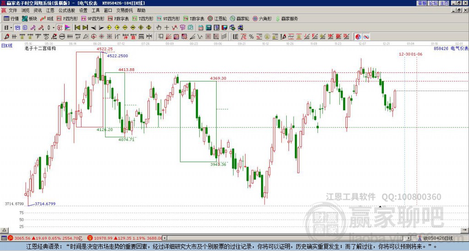Jump to last bar icon
The width and height of the screenshot is (469, 251).
85,28
